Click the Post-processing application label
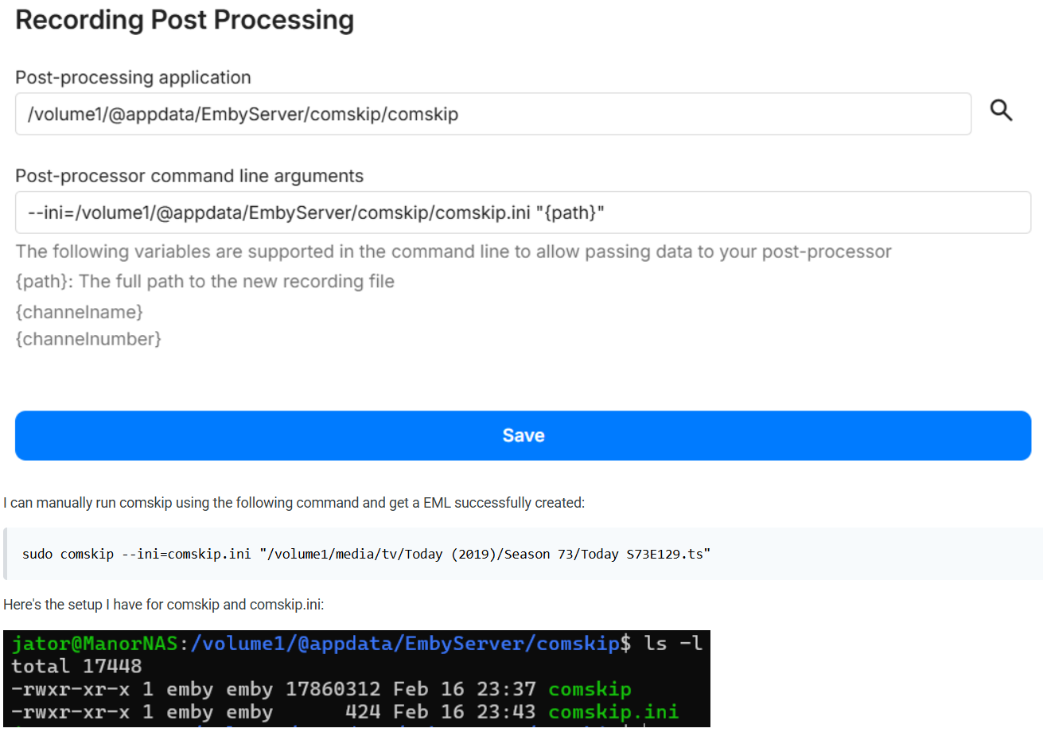The width and height of the screenshot is (1043, 736). [x=133, y=77]
